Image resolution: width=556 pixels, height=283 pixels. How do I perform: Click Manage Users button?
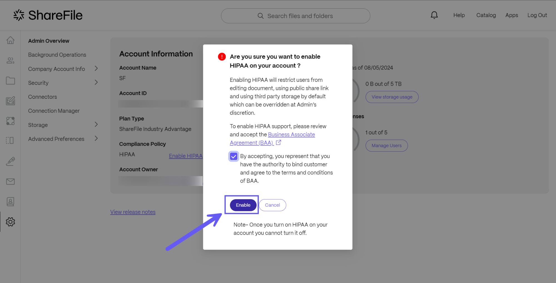(x=386, y=146)
